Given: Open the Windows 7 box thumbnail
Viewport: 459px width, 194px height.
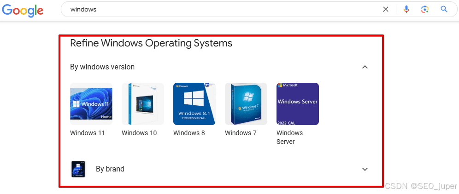Looking at the screenshot, I should [246, 104].
